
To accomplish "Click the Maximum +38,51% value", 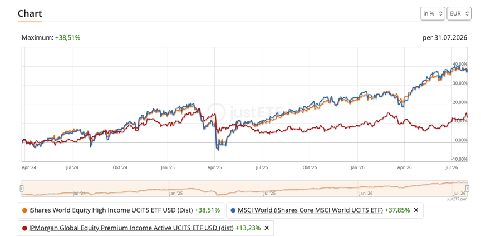I will 68,37.
